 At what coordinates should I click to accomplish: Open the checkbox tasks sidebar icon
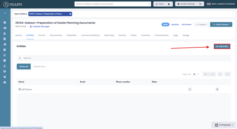pos(5,55)
